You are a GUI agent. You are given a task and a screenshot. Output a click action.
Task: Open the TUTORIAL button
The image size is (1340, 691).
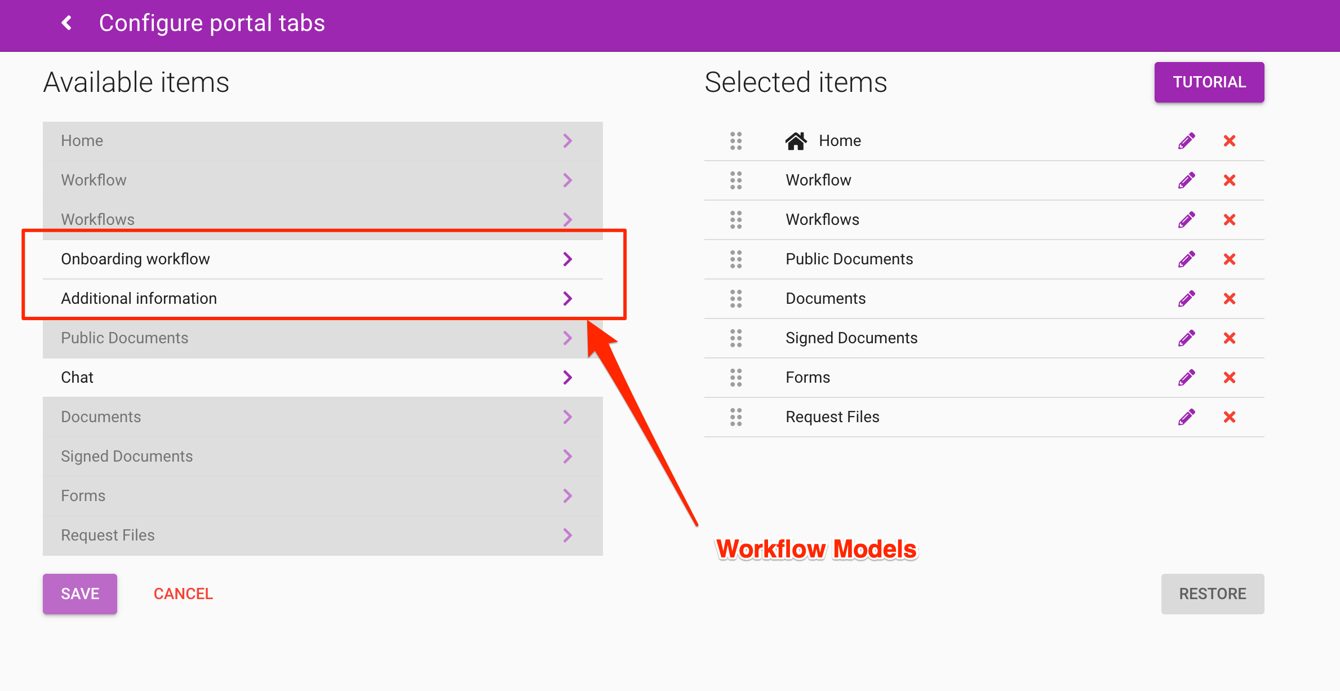(1209, 82)
